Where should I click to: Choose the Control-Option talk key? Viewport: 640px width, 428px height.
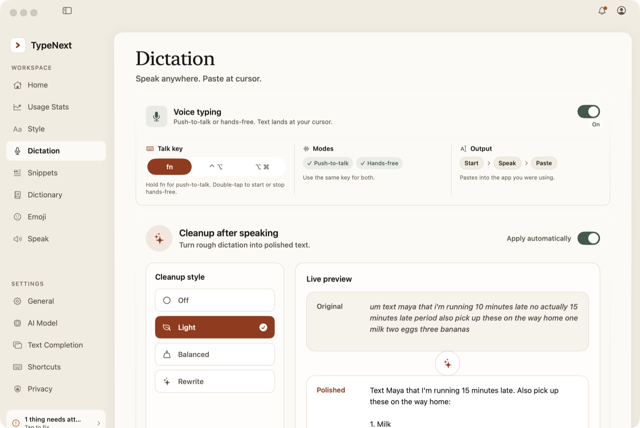[x=216, y=167]
